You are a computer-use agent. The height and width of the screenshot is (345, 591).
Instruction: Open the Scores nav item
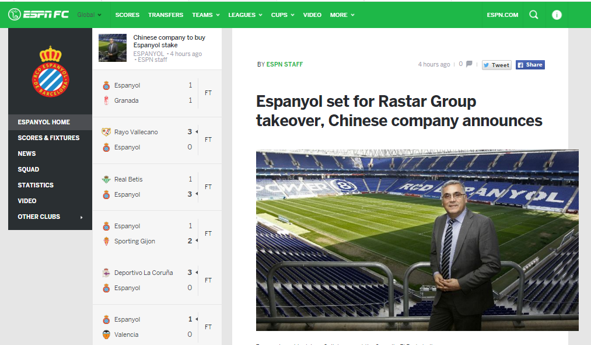pos(127,15)
